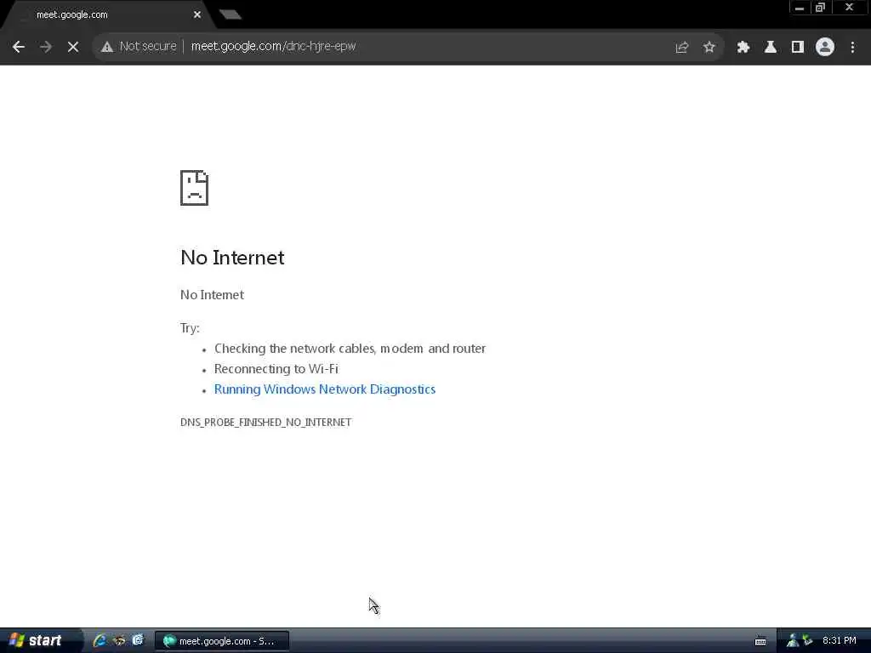The width and height of the screenshot is (871, 653).
Task: Click the sad page error icon
Action: [x=195, y=188]
